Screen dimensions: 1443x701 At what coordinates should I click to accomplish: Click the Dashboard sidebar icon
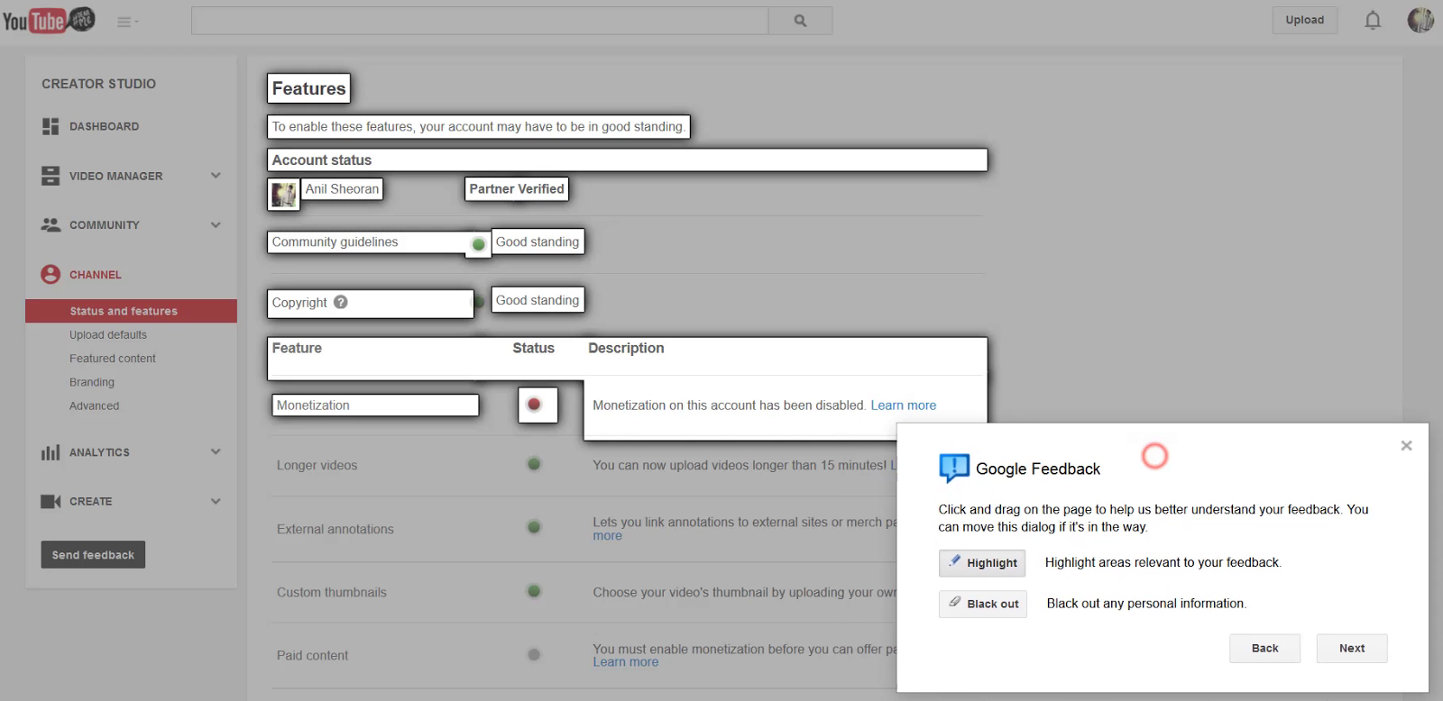(x=51, y=126)
